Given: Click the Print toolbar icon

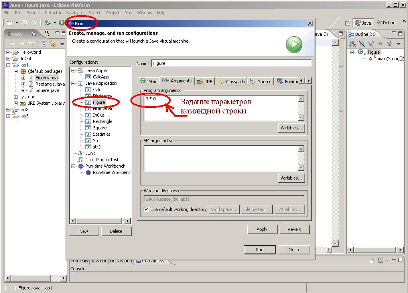Looking at the screenshot, I should tap(34, 23).
